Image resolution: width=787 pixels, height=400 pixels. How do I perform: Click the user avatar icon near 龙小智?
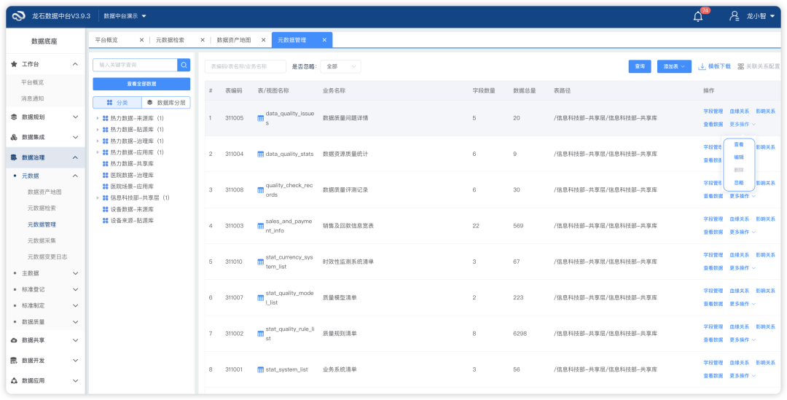pyautogui.click(x=735, y=16)
